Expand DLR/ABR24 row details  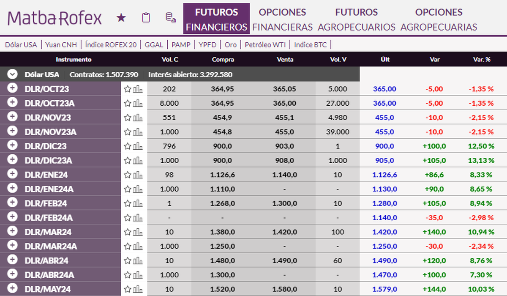click(x=12, y=260)
